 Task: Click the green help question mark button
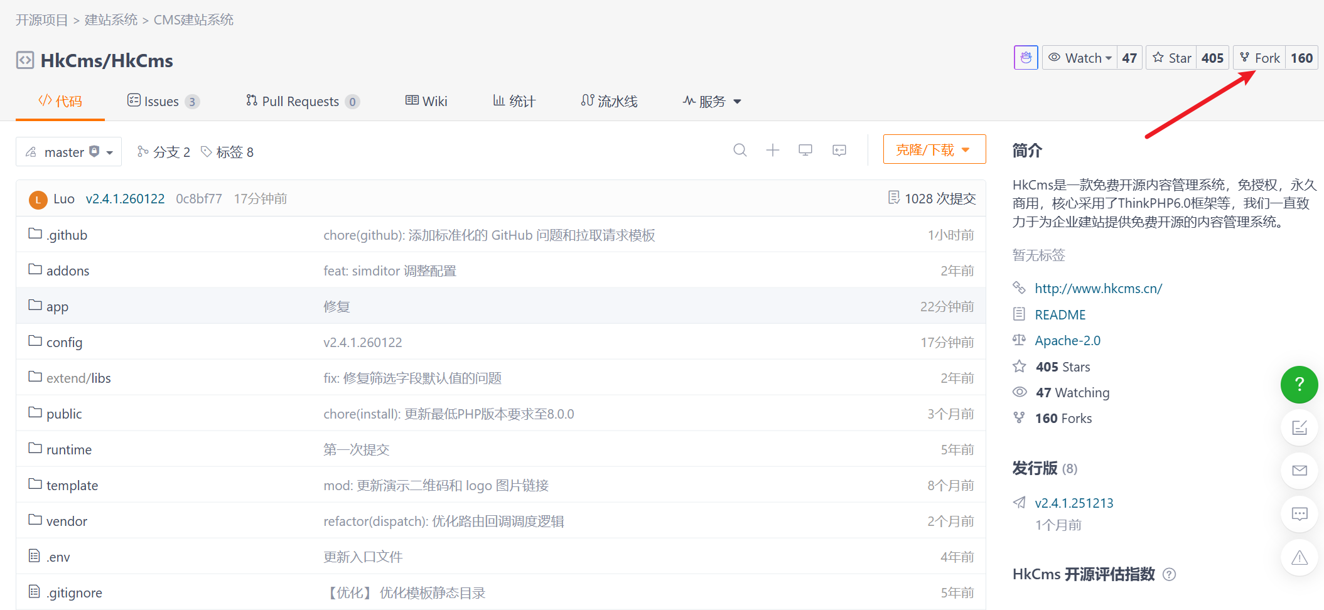[1299, 385]
